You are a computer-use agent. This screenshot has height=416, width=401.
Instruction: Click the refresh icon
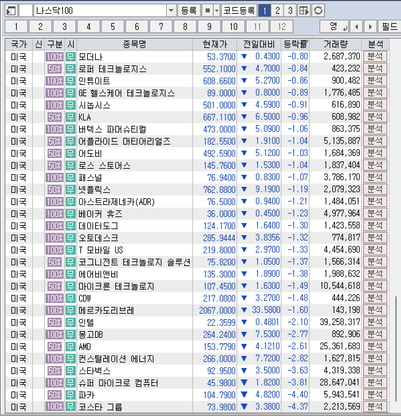pos(318,11)
